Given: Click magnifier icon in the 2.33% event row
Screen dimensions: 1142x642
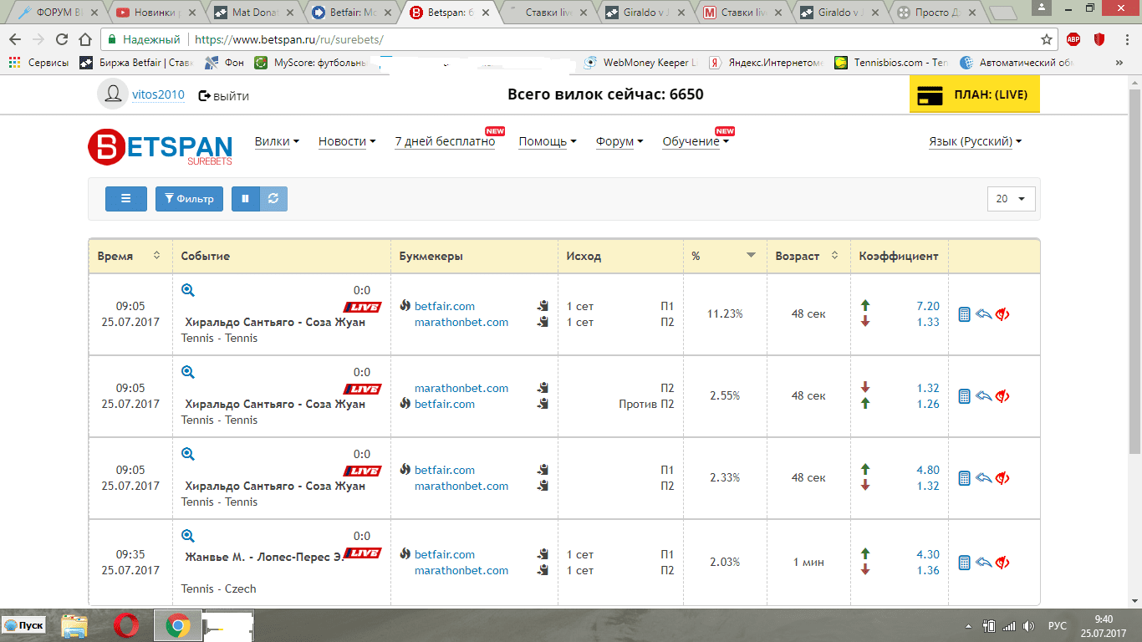Looking at the screenshot, I should point(188,454).
